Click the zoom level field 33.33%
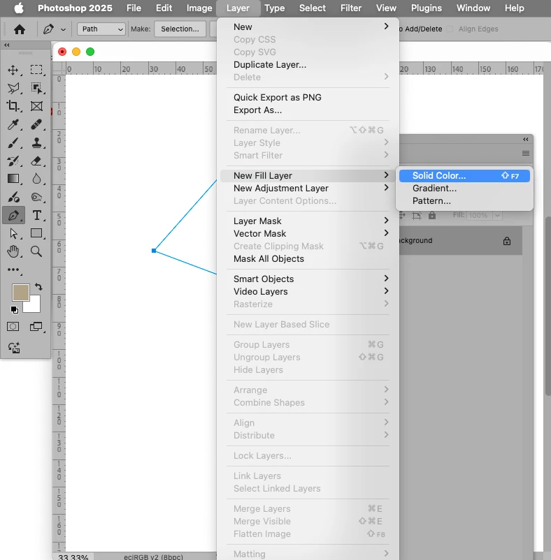 [x=73, y=557]
